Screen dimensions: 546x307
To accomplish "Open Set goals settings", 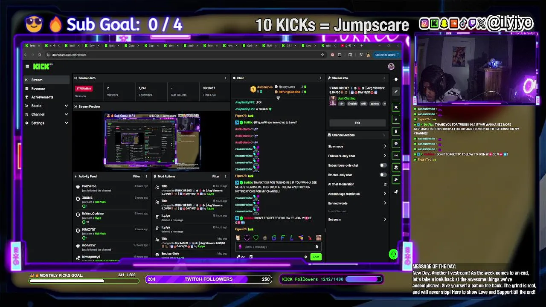I will coord(357,220).
